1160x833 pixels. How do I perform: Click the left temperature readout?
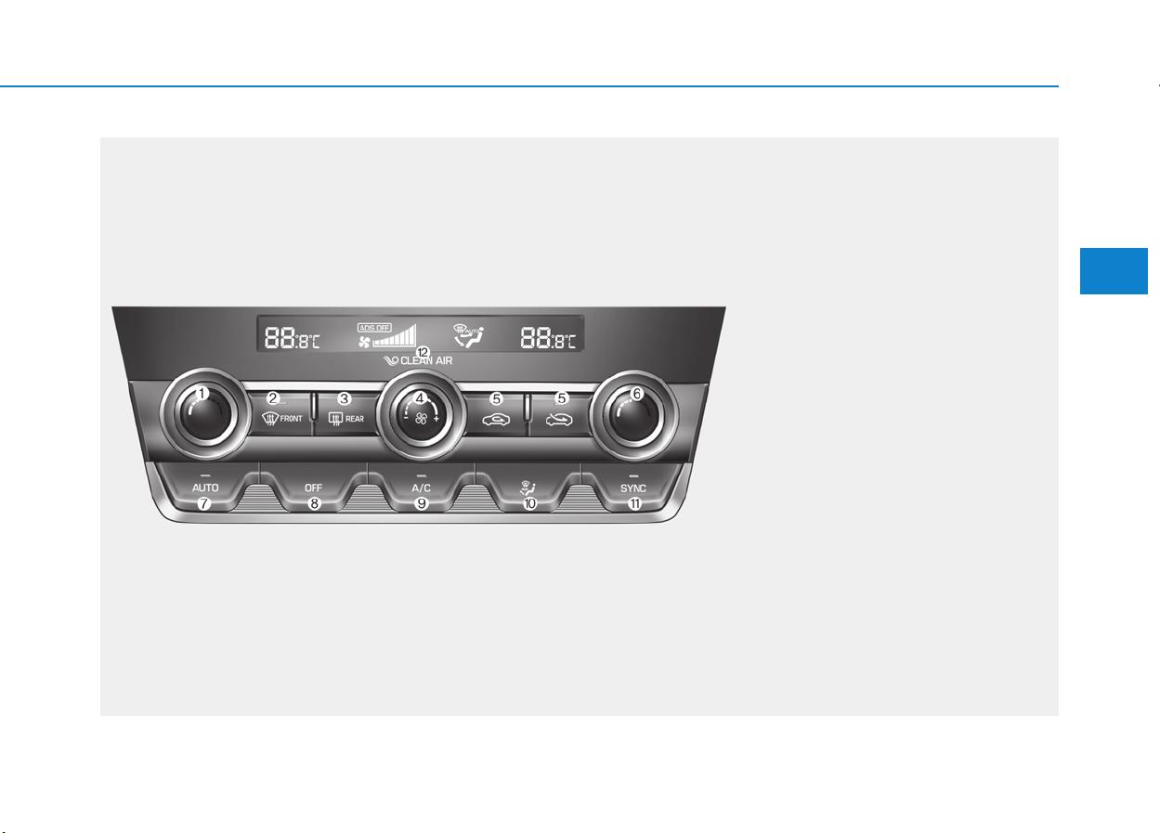coord(292,340)
